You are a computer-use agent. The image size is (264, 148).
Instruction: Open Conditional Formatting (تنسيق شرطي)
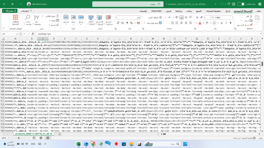(x=109, y=20)
